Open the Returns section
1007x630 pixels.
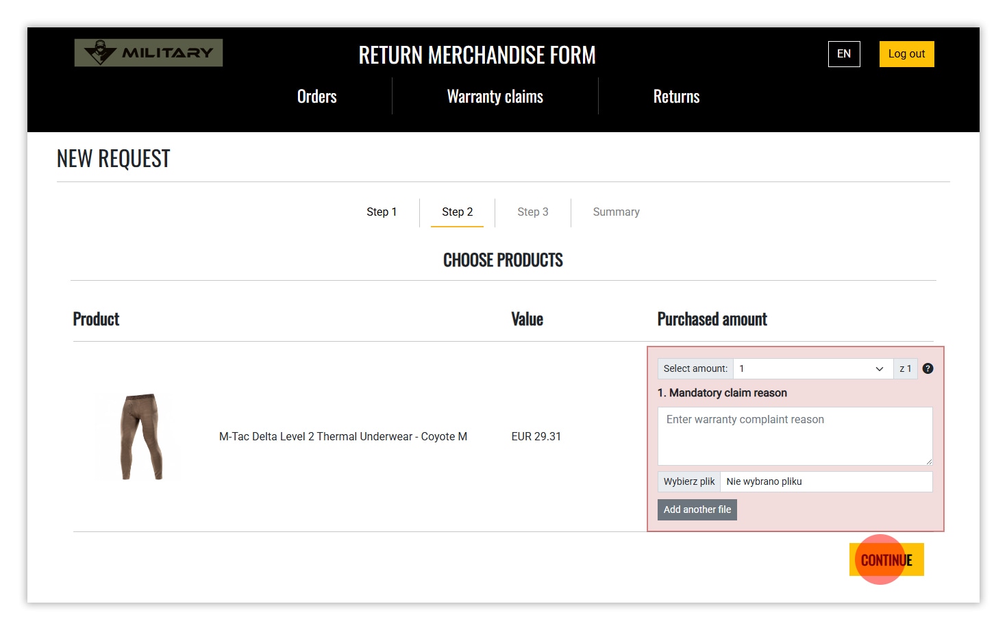(676, 97)
